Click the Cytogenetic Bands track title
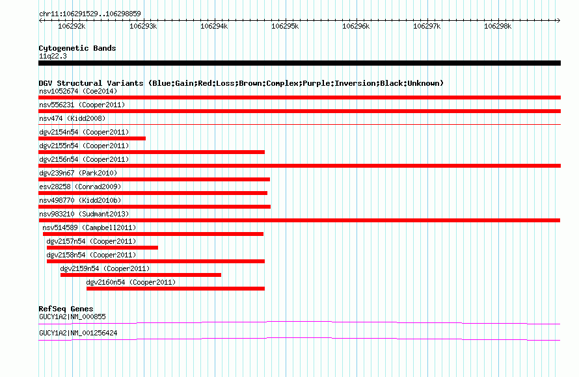This screenshot has width=579, height=377. tap(77, 48)
